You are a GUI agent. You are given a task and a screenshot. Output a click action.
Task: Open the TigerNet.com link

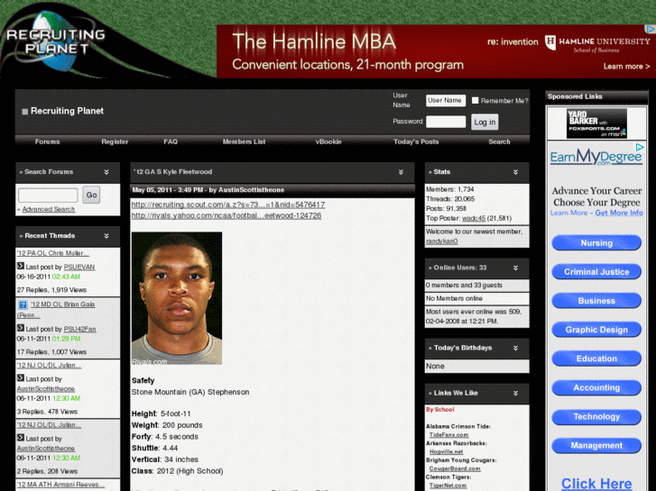click(x=448, y=486)
